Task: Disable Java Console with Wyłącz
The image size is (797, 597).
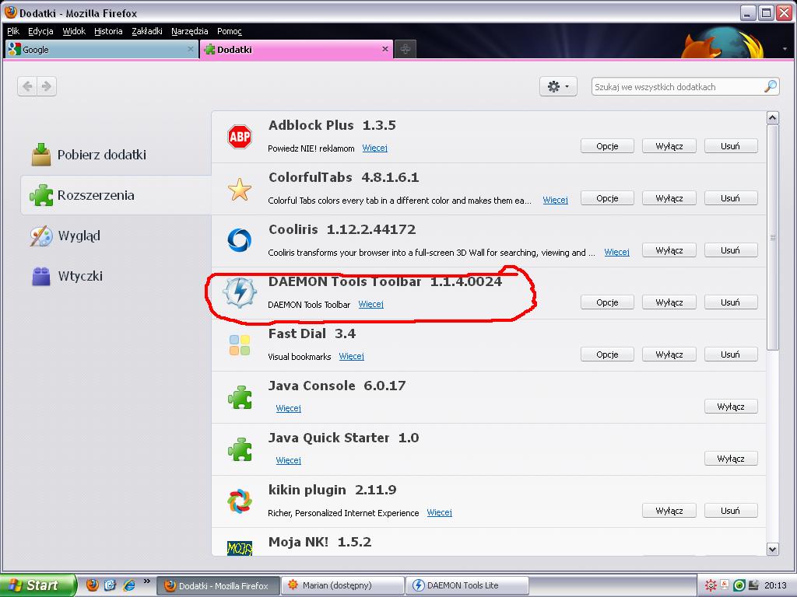Action: [x=731, y=407]
